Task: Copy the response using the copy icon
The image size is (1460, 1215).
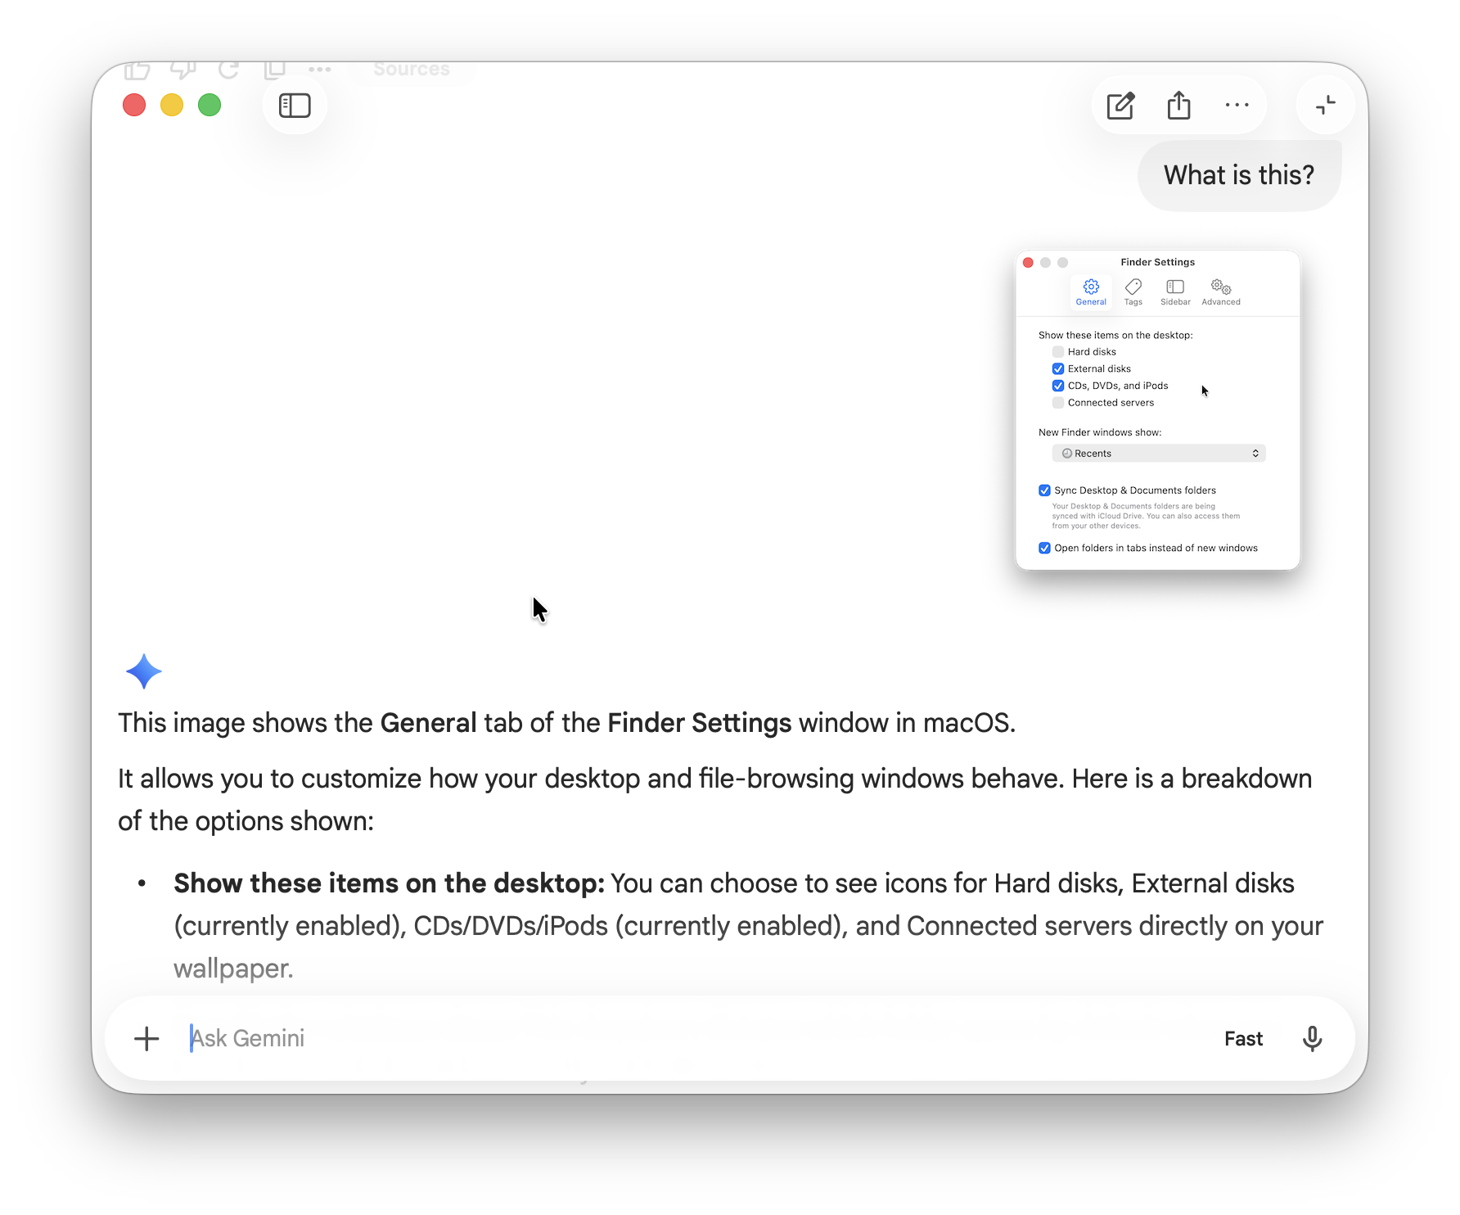Action: (x=274, y=70)
